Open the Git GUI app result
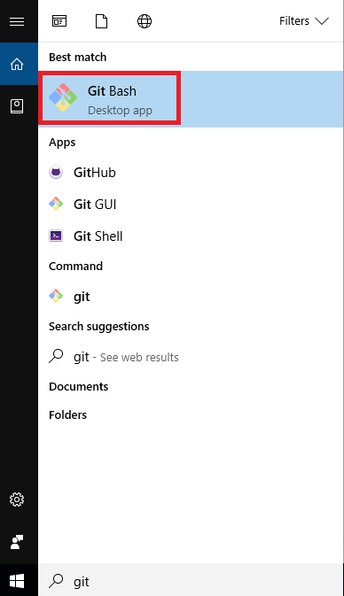The height and width of the screenshot is (596, 344). 191,205
